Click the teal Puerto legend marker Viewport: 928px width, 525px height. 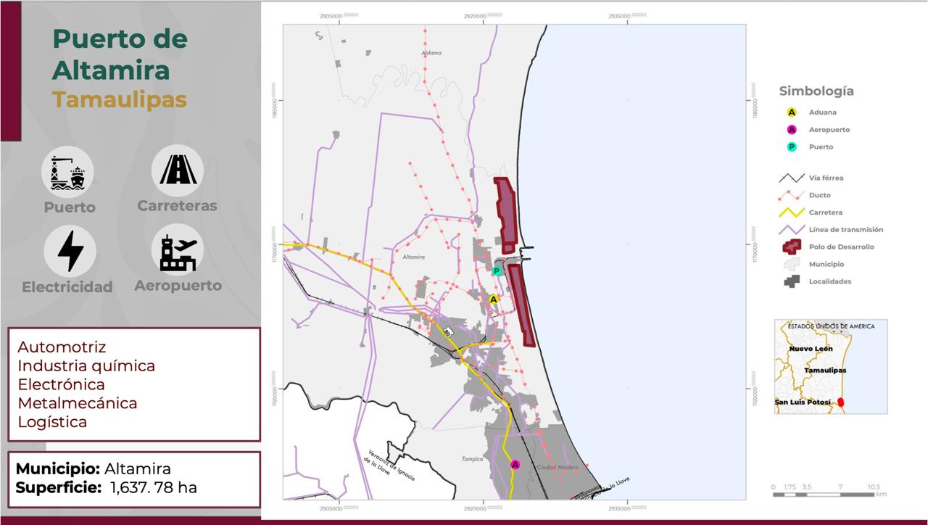pyautogui.click(x=792, y=146)
